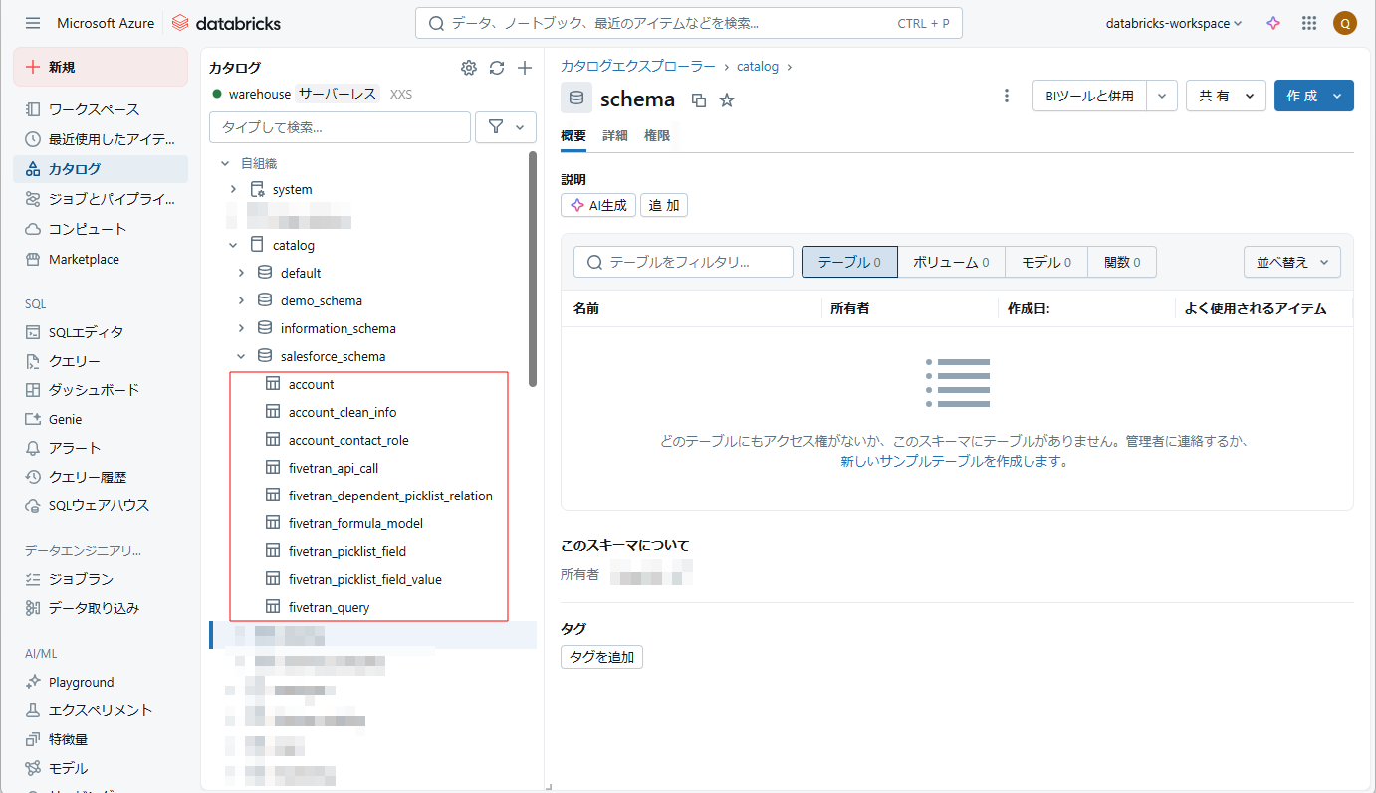Expand the default schema node
The height and width of the screenshot is (793, 1376).
click(241, 273)
